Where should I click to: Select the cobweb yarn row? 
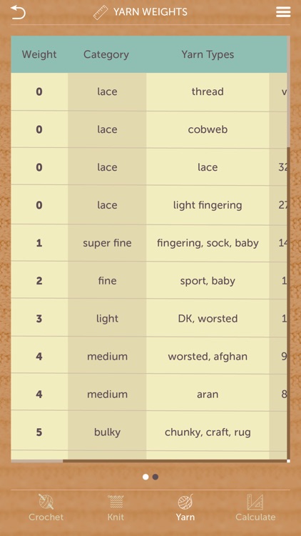coord(149,129)
